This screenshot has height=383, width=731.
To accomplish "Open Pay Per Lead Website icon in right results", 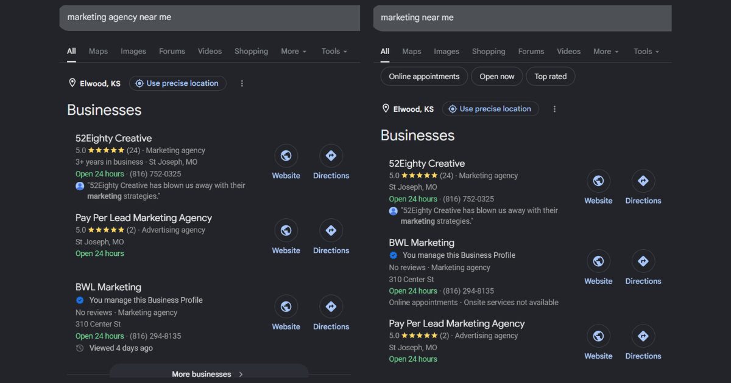I will click(598, 336).
